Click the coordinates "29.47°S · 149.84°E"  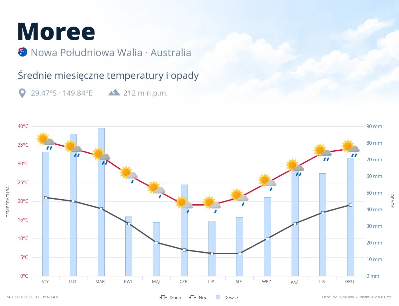pyautogui.click(x=62, y=93)
